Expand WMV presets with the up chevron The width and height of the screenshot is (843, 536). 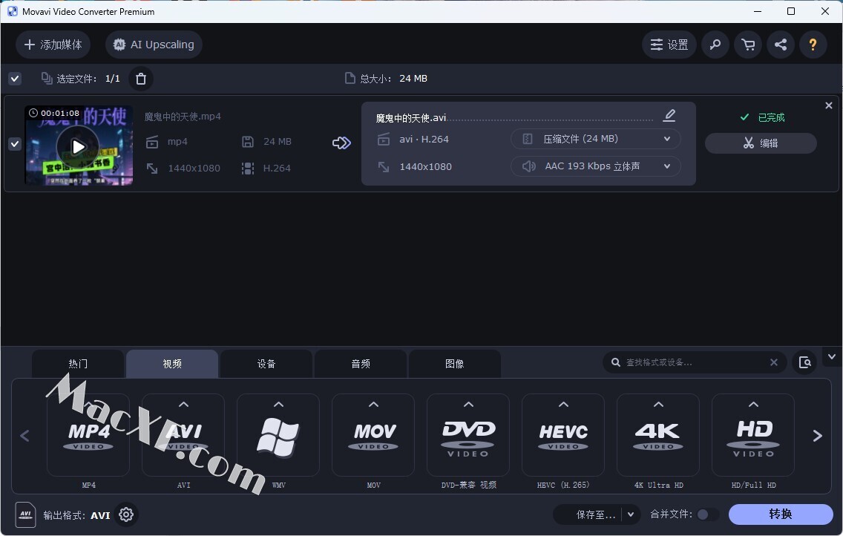pos(278,405)
